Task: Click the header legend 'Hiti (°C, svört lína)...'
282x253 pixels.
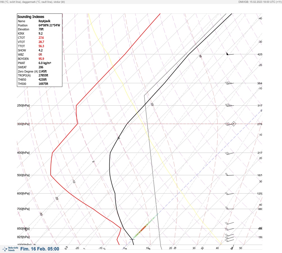Action: tap(33, 2)
